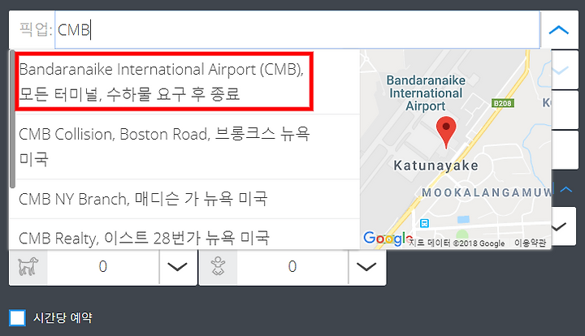Click the B208 road badge on map
Image resolution: width=585 pixels, height=336 pixels.
tap(503, 103)
